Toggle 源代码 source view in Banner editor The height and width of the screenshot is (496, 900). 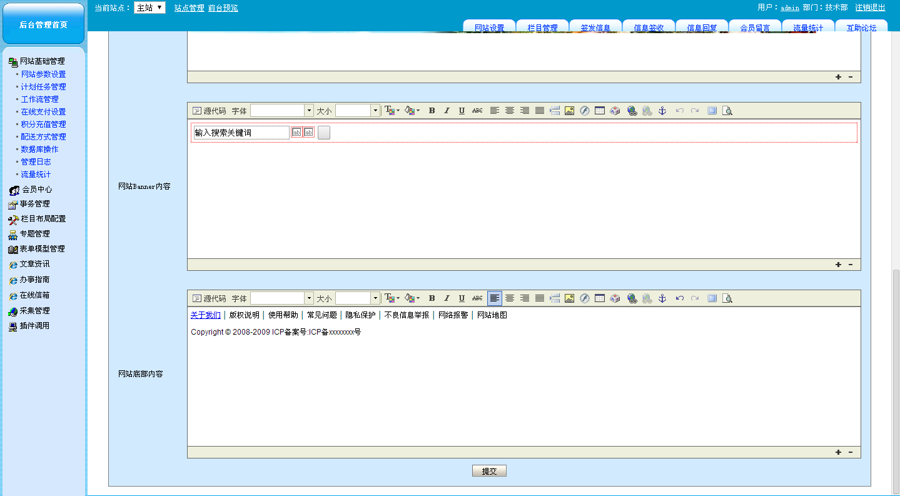(x=209, y=111)
